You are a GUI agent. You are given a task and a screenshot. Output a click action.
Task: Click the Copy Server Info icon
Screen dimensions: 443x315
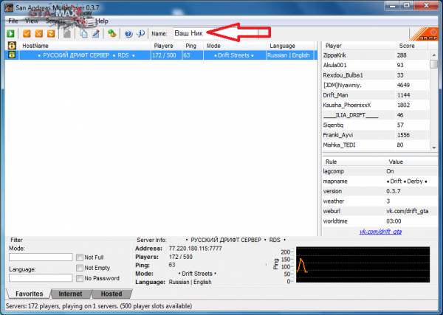pyautogui.click(x=83, y=34)
